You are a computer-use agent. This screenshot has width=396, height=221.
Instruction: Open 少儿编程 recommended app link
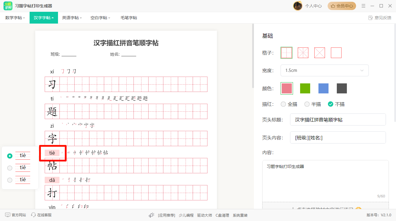(x=186, y=215)
